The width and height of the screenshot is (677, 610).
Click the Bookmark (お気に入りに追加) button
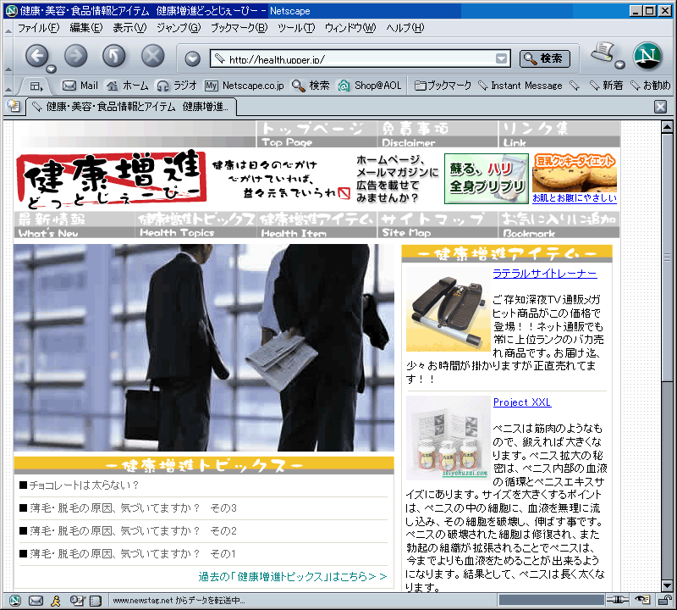click(x=559, y=225)
